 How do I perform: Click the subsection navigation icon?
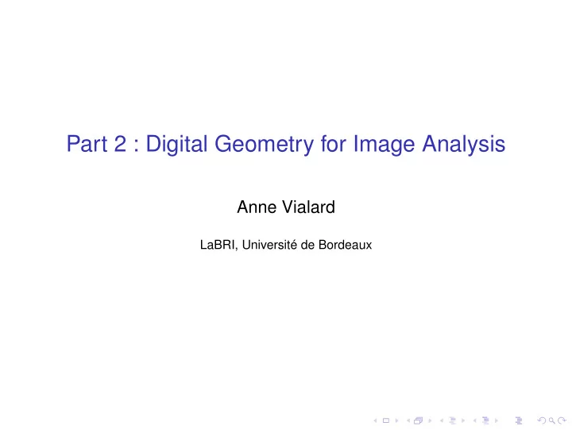point(453,420)
